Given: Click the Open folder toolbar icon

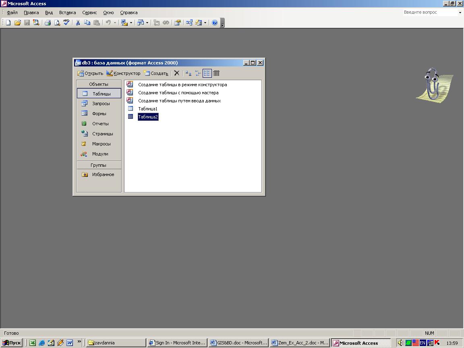Looking at the screenshot, I should (x=17, y=23).
